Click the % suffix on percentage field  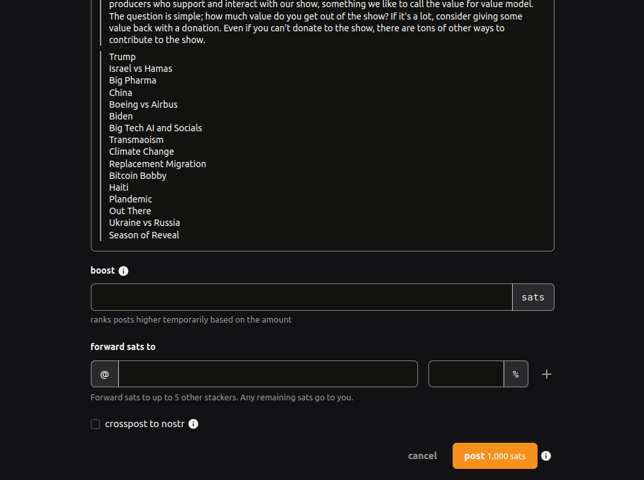[516, 374]
